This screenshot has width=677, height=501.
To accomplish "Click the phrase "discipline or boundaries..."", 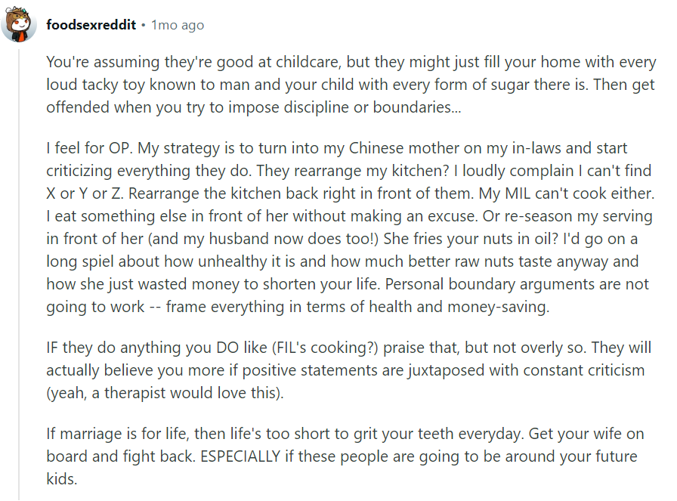I will click(373, 107).
